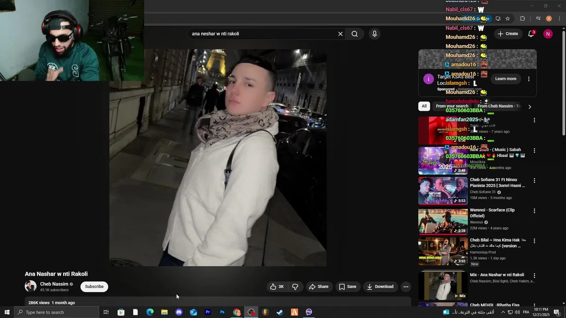
Task: Click the Create button
Action: click(508, 34)
